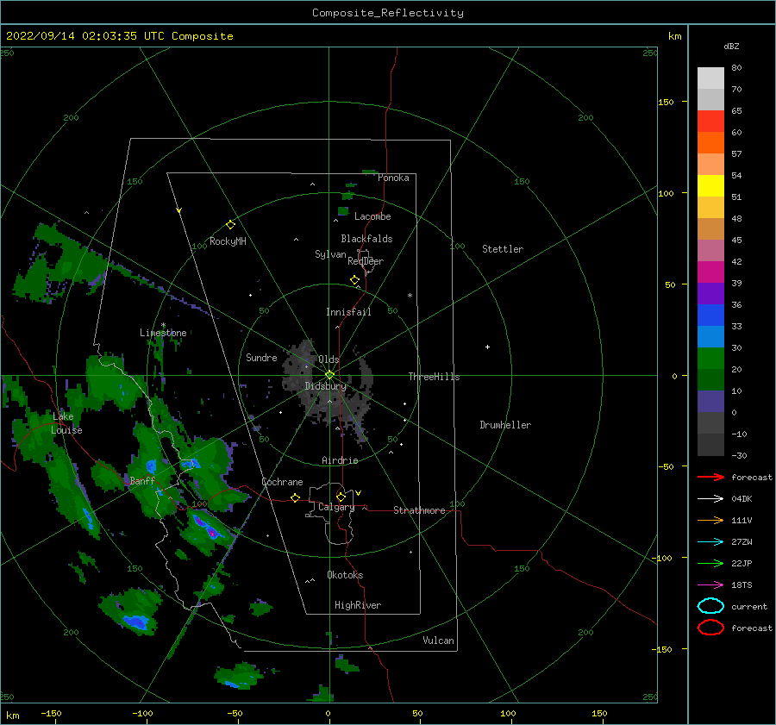Screen dimensions: 776x725
Task: Click the yellow diamond marker above Calgary
Action: (x=341, y=497)
